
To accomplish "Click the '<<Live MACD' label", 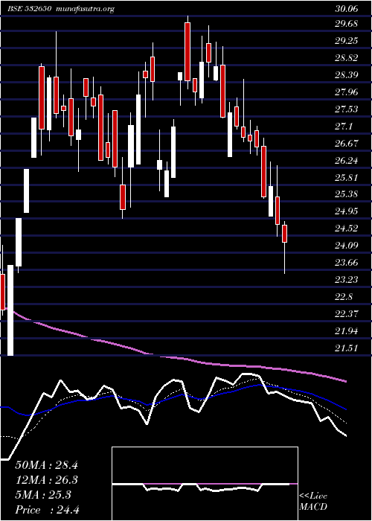I will tap(313, 502).
